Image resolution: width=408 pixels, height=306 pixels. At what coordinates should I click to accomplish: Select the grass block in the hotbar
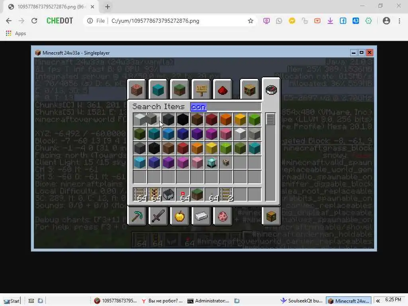(x=197, y=194)
